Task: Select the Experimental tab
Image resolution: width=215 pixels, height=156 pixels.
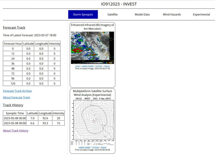Action: tap(201, 14)
